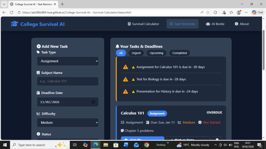This screenshot has height=149, width=266.
Task: Open Google Chrome from the taskbar
Action: 147,145
